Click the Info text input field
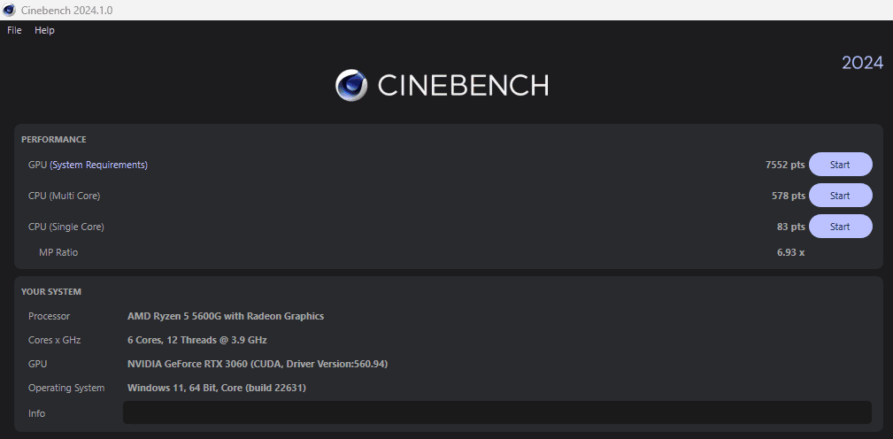Image resolution: width=893 pixels, height=439 pixels. click(497, 412)
